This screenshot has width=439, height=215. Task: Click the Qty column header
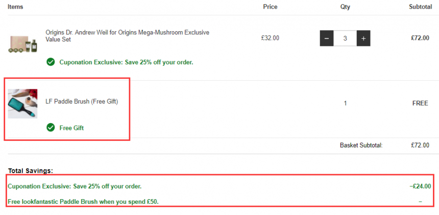345,7
